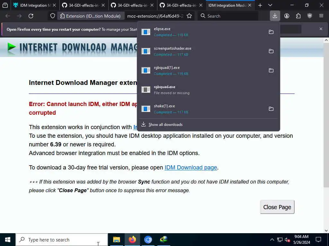Open uBlock shield extension icon
Screen dimensions: 329x246
(310, 16)
